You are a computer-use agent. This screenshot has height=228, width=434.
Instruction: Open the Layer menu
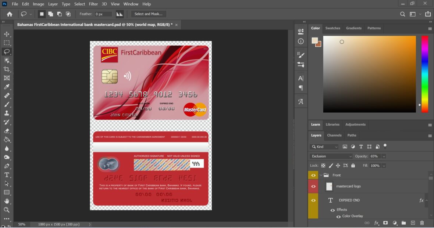[x=53, y=4]
